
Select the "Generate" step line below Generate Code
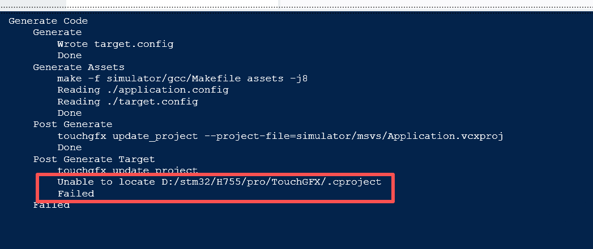[57, 32]
